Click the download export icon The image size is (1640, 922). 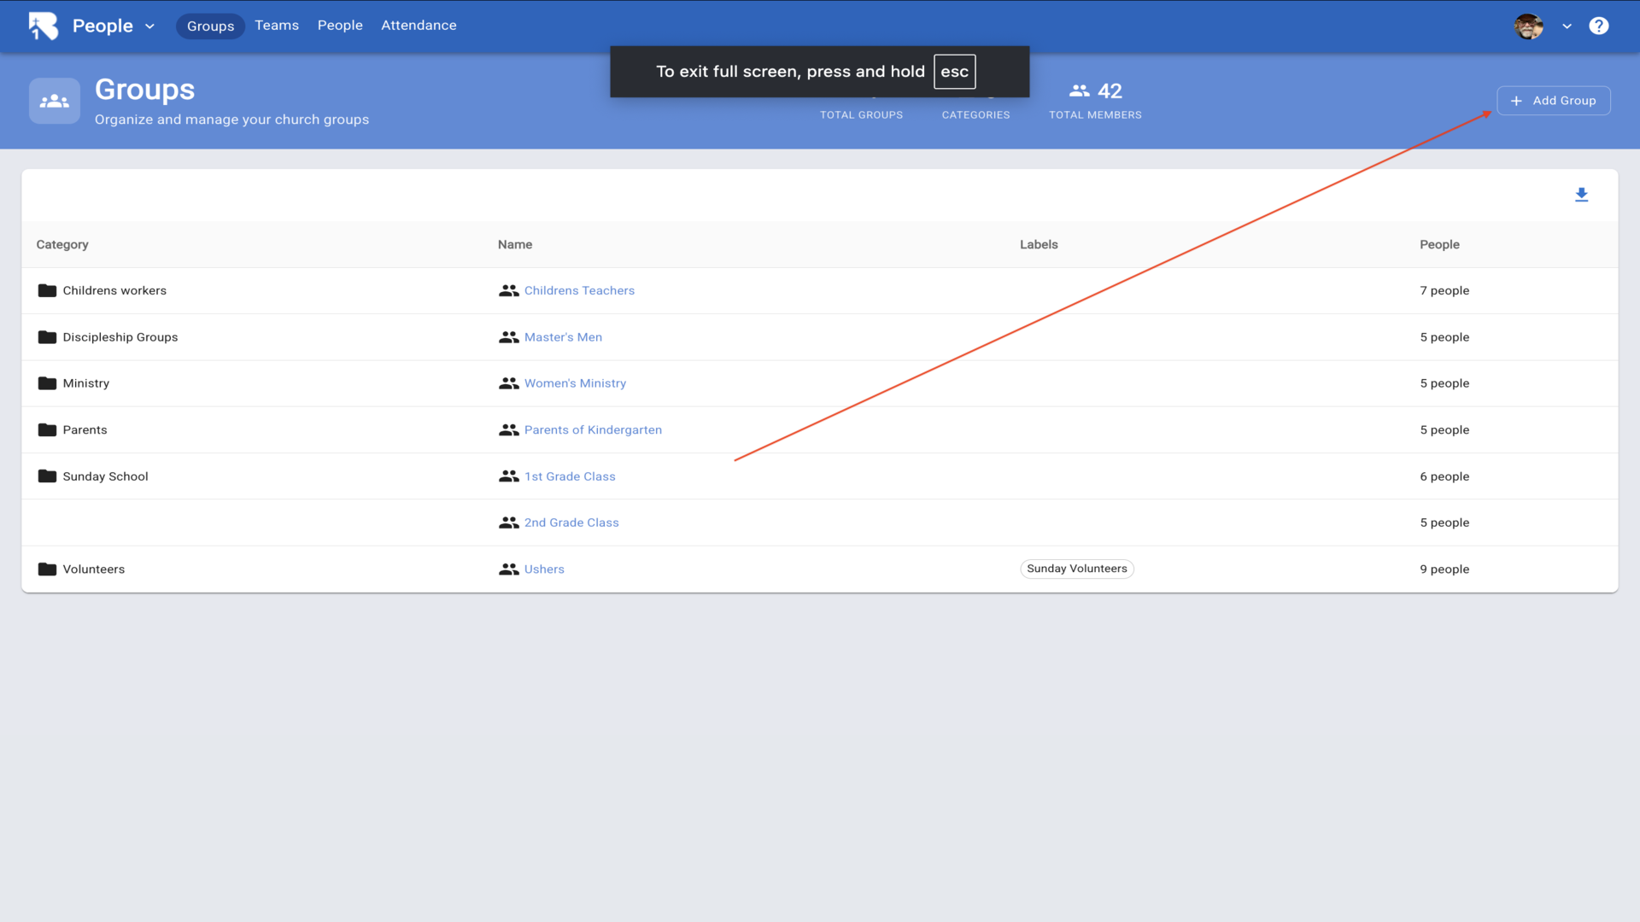coord(1581,195)
